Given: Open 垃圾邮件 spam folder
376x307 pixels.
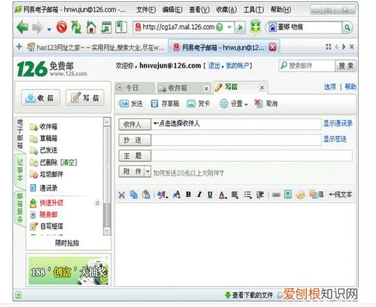Looking at the screenshot, I should [46, 174].
